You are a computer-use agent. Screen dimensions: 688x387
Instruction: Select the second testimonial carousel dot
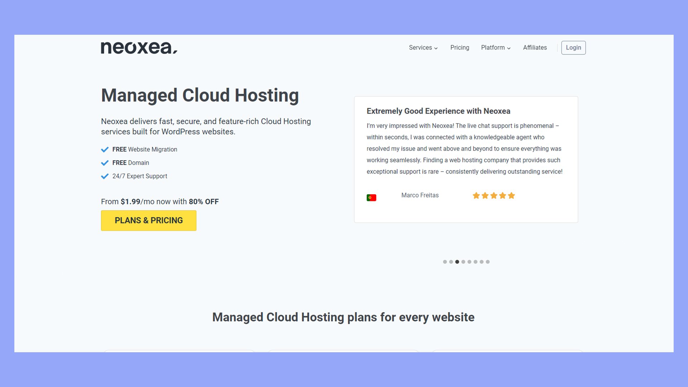tap(451, 262)
